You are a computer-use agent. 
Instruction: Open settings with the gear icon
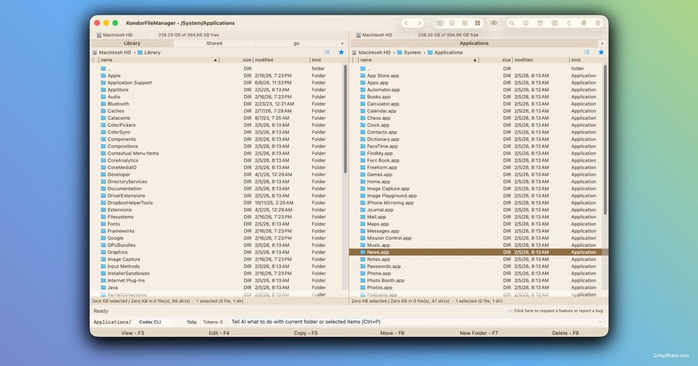click(x=597, y=23)
